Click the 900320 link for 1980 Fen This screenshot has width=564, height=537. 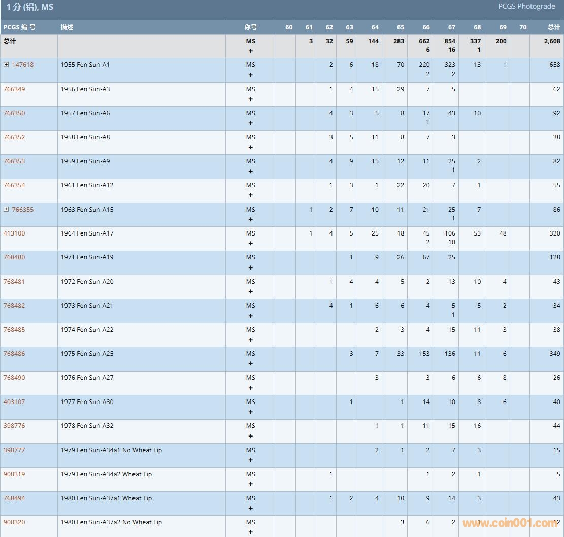pos(14,522)
